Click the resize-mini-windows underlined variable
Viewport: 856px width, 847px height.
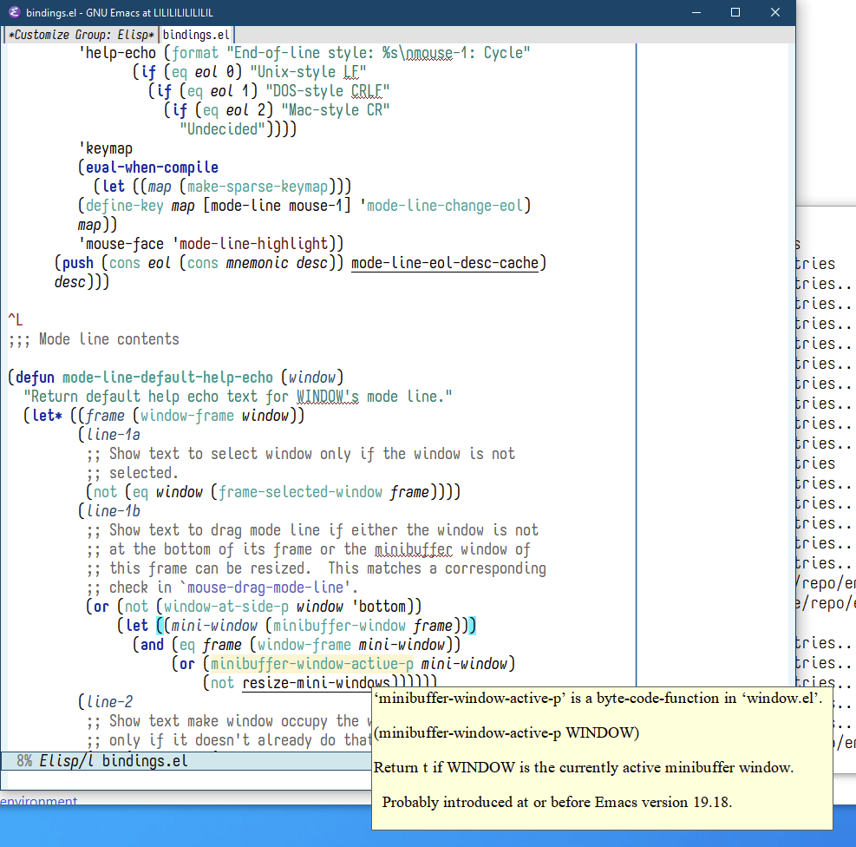pos(316,683)
